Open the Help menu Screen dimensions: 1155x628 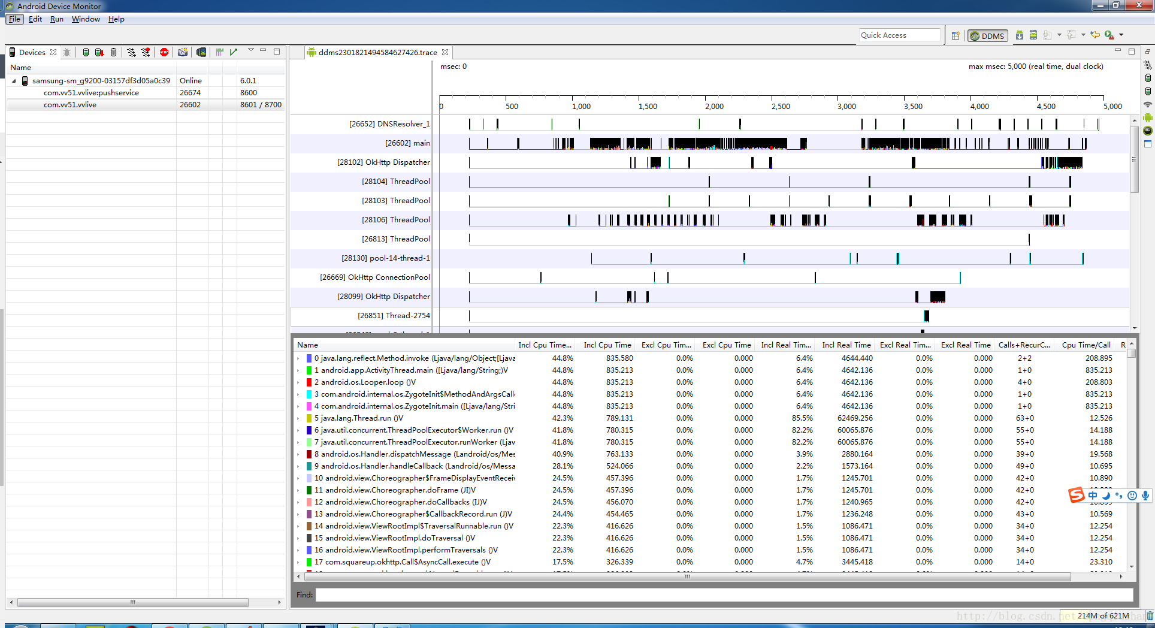[116, 19]
